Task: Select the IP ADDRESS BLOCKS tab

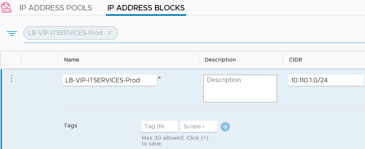Action: [x=146, y=8]
